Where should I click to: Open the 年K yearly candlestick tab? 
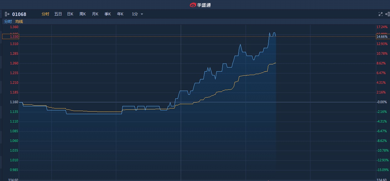tap(120, 14)
